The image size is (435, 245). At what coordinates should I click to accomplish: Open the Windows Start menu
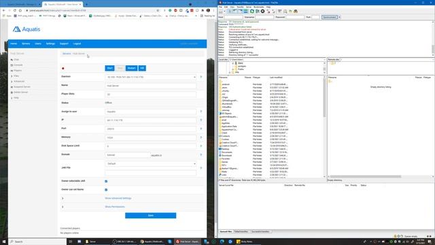pos(4,242)
